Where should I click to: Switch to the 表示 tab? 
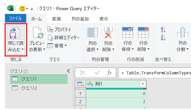(104, 19)
